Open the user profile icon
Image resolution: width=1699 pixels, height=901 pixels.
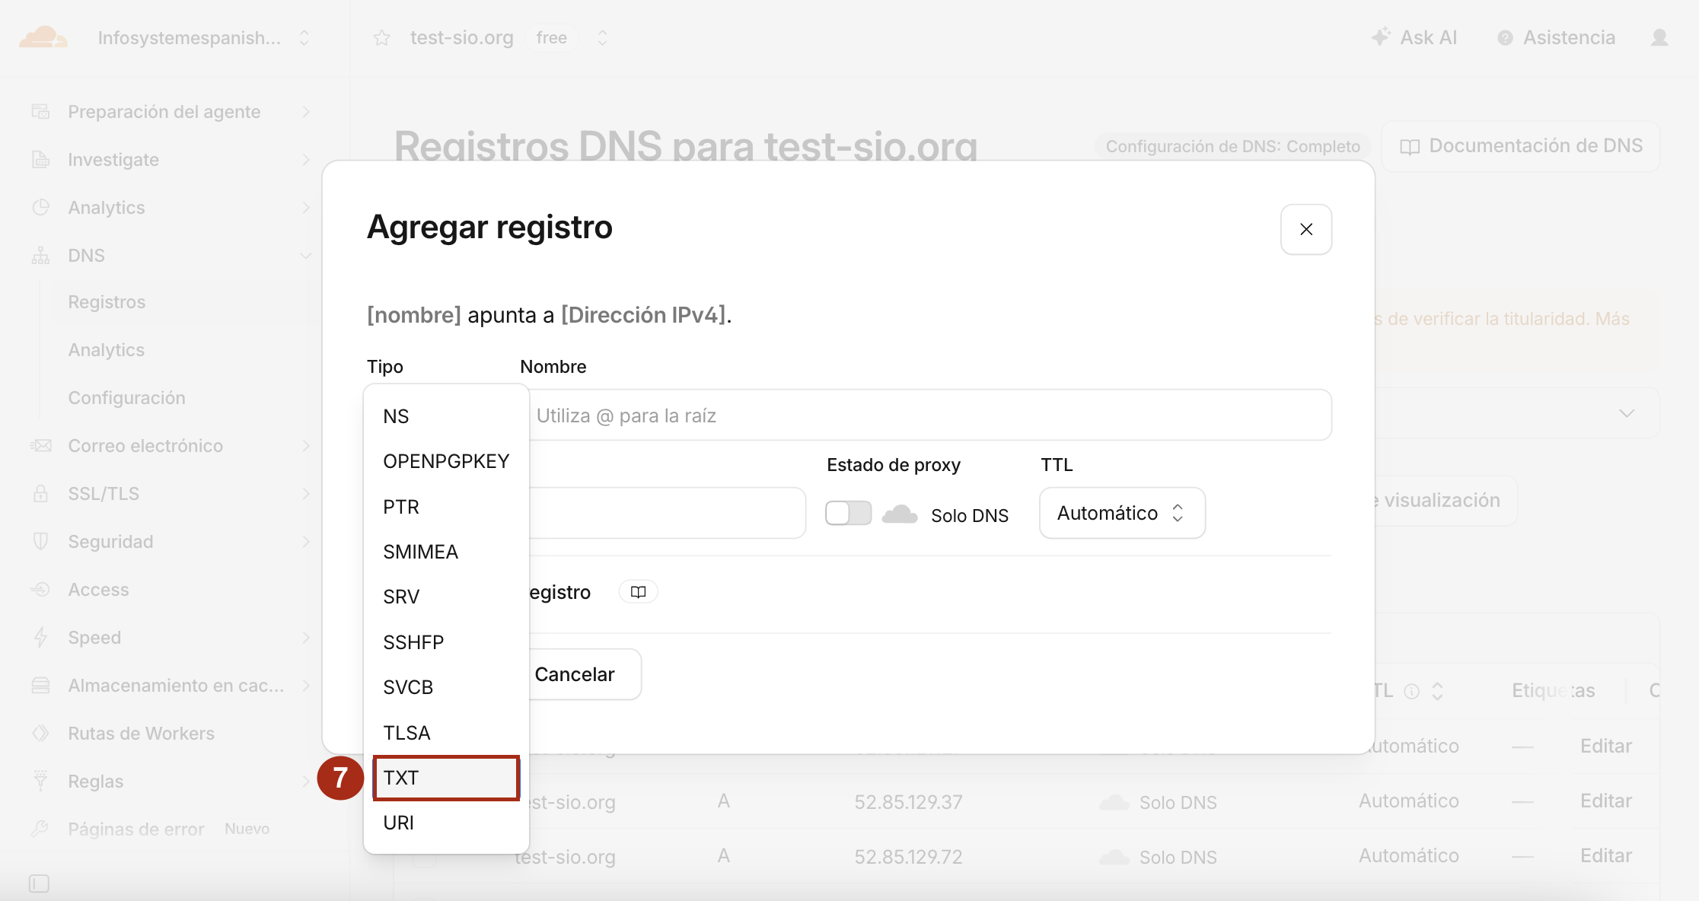click(x=1659, y=37)
